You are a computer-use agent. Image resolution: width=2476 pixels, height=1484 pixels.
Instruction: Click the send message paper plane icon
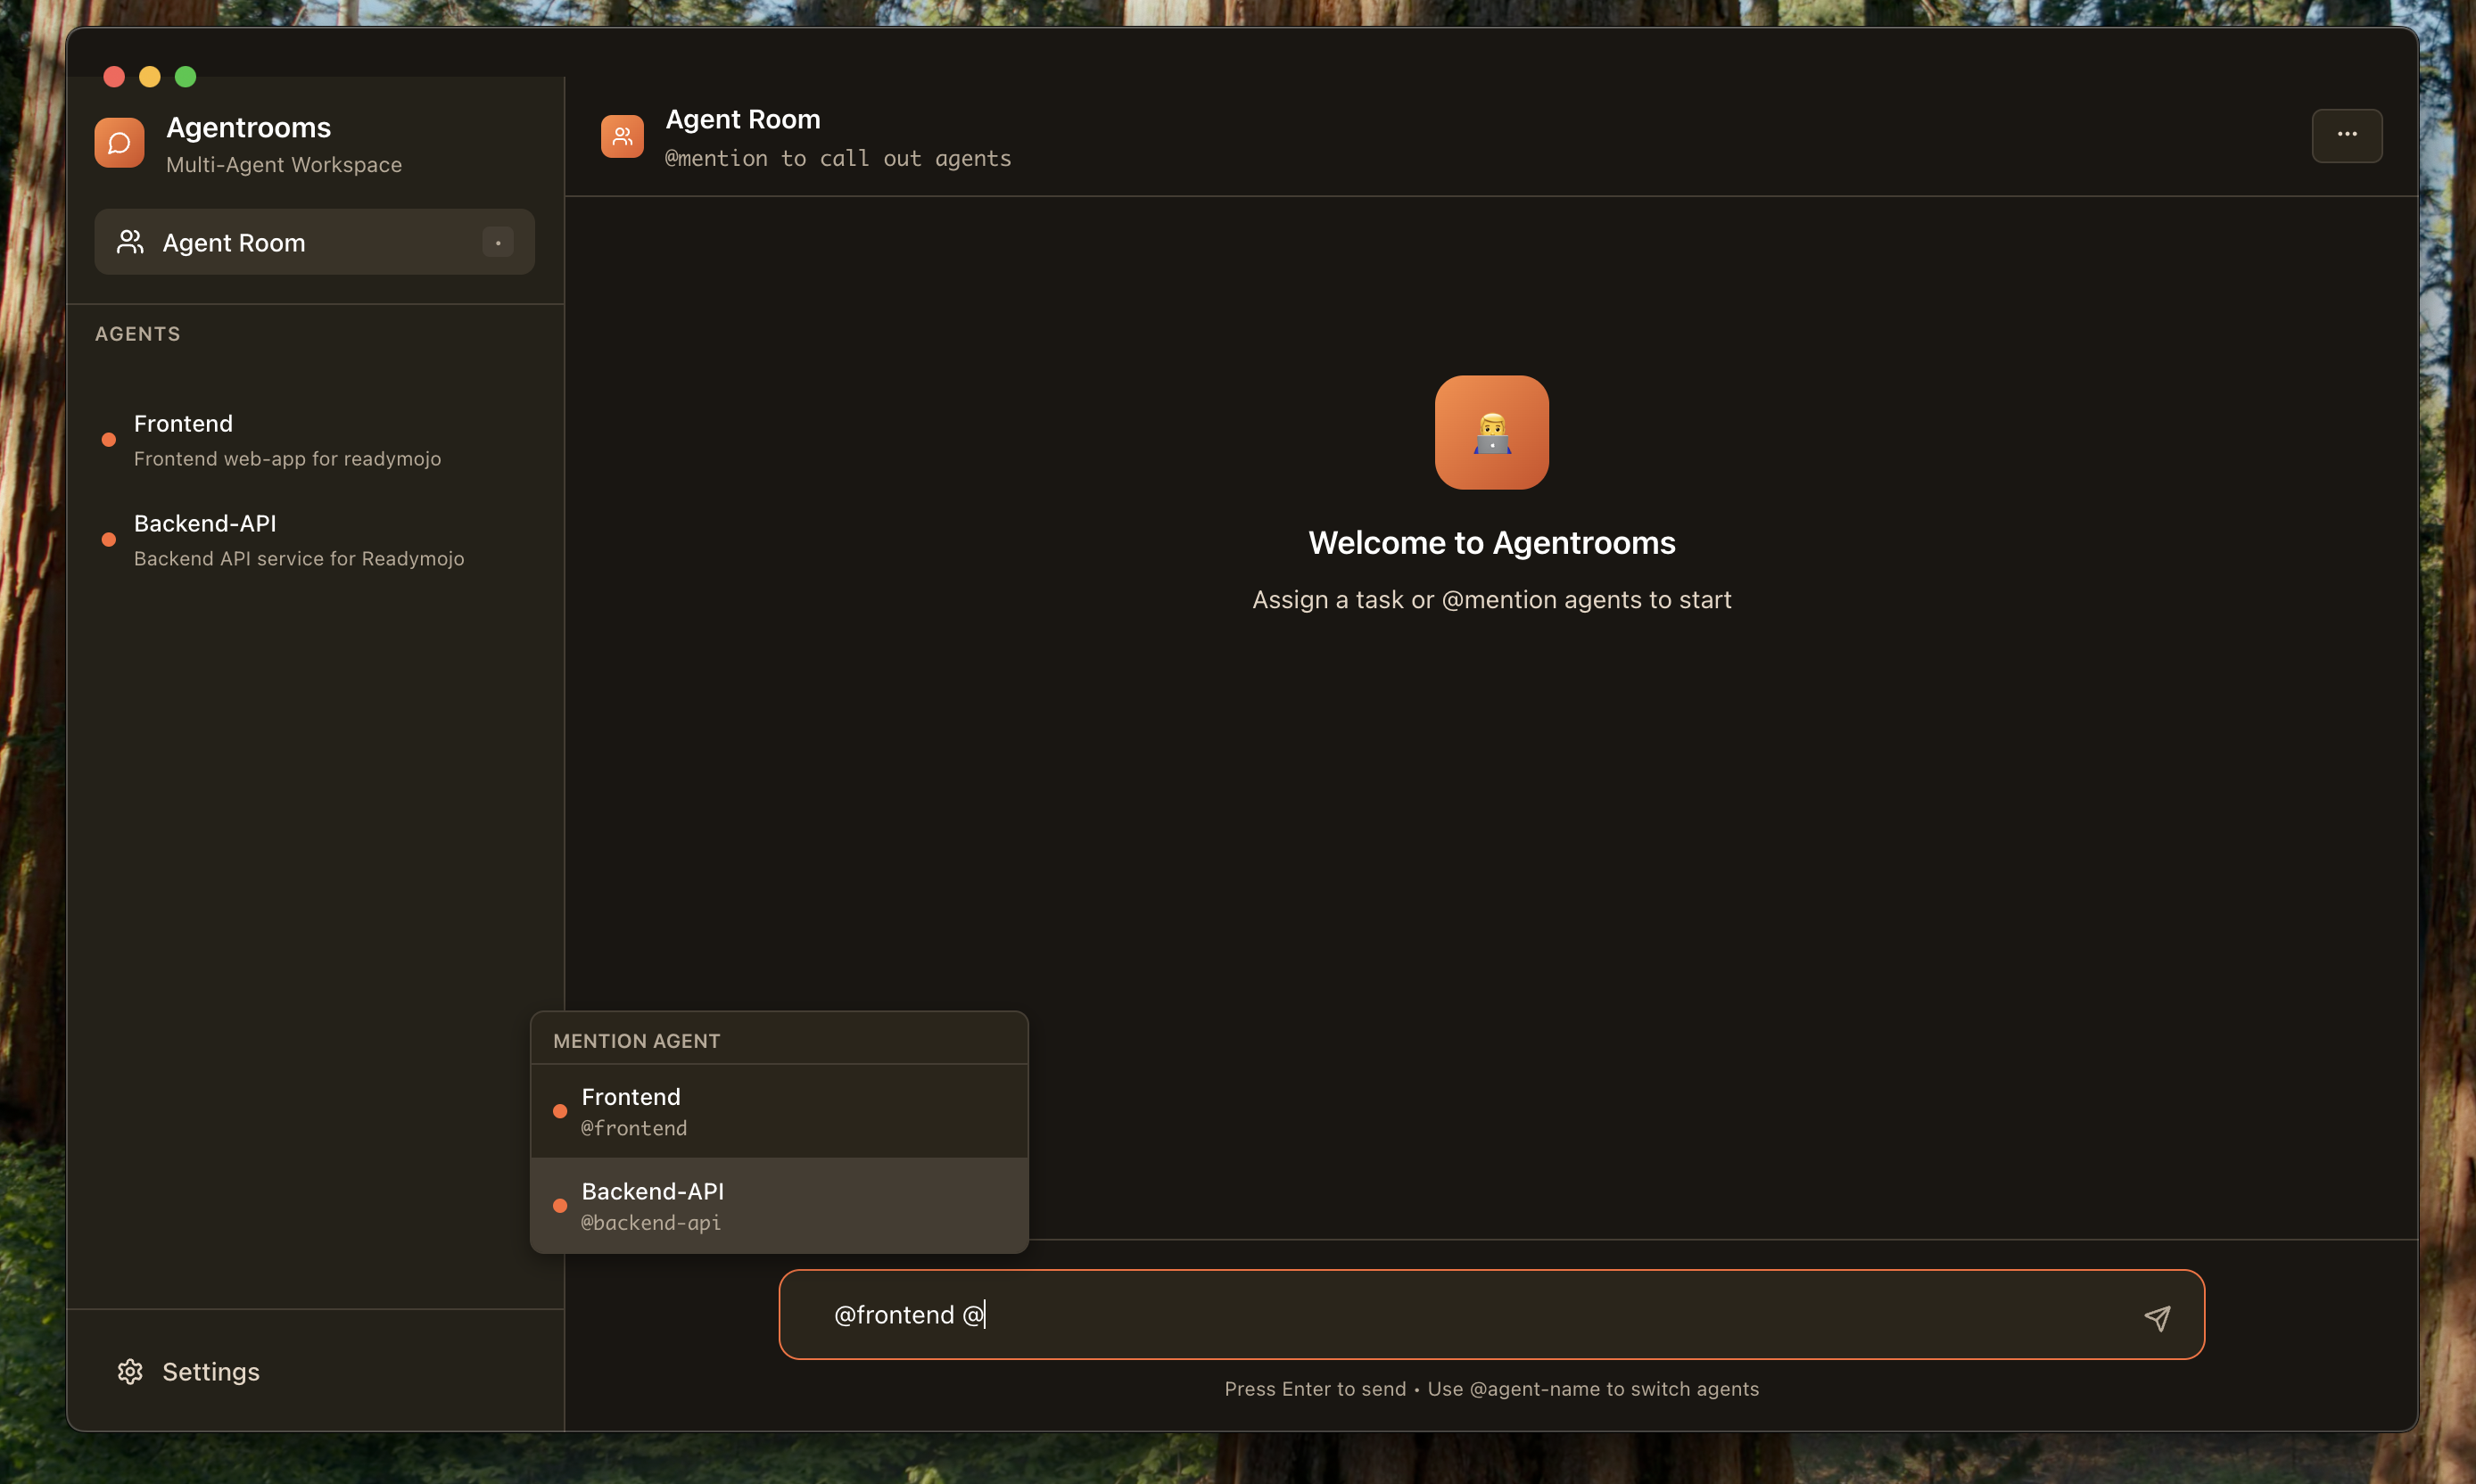[2159, 1318]
